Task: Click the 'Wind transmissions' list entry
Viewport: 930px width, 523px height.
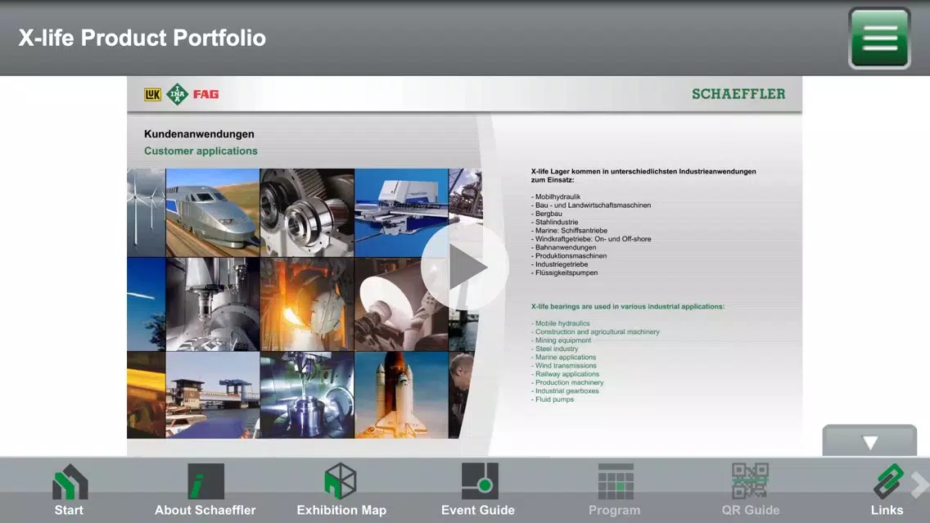Action: (x=564, y=366)
